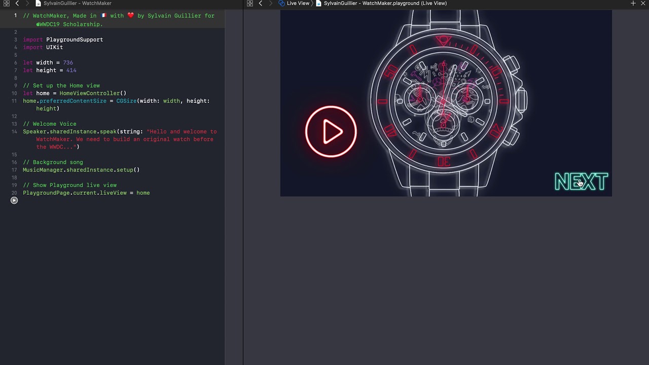Go forward in the Live View pane history
The height and width of the screenshot is (365, 649).
tap(270, 4)
